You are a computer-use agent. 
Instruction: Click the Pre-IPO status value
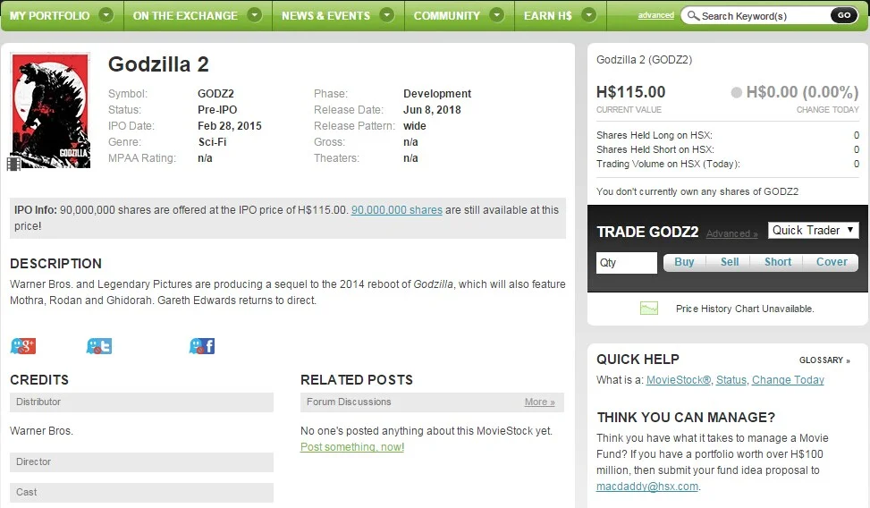[217, 110]
